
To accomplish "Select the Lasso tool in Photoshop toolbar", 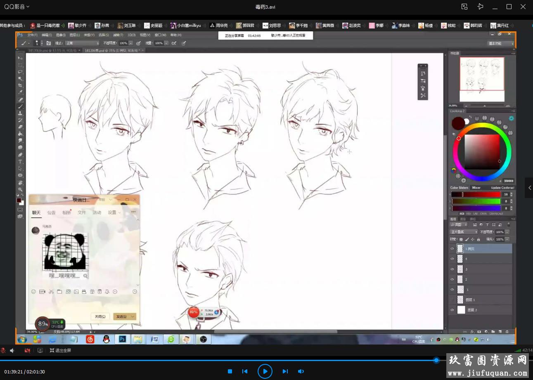I will click(20, 72).
